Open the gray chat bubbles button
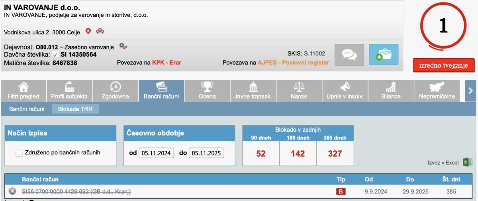This screenshot has width=478, height=201. pos(349,55)
